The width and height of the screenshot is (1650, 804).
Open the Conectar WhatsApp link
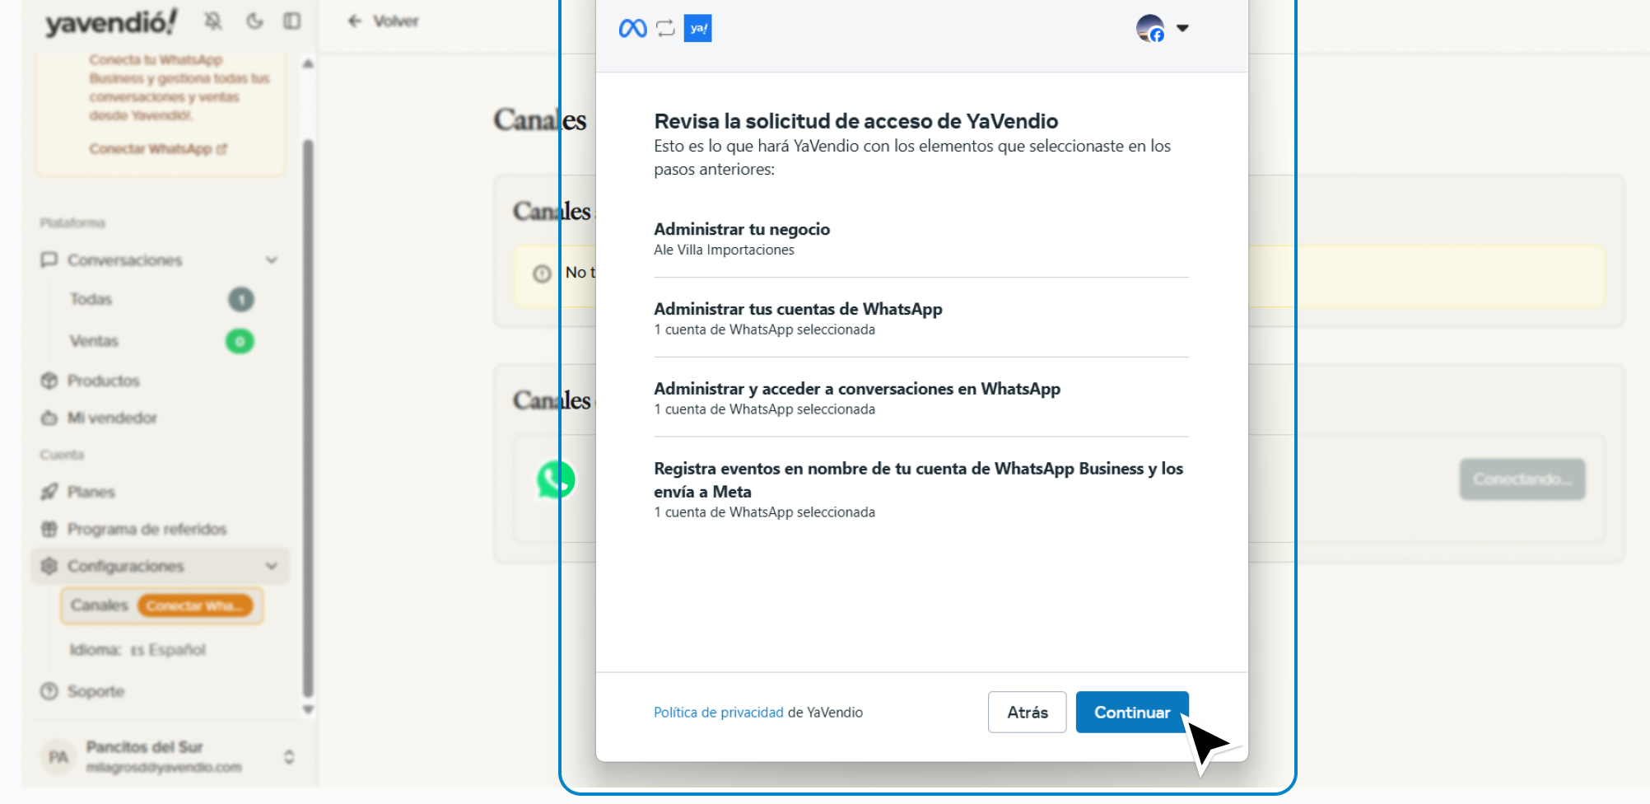(x=158, y=148)
